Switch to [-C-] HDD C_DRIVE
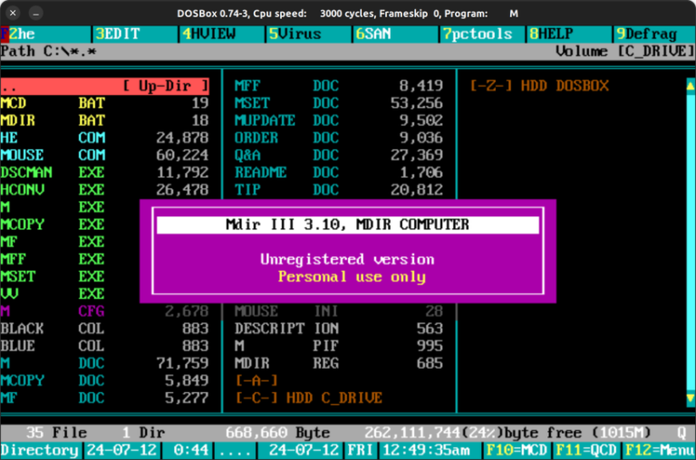The image size is (696, 460). click(308, 398)
